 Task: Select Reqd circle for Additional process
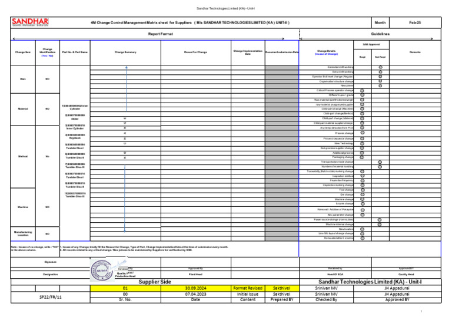pos(362,153)
